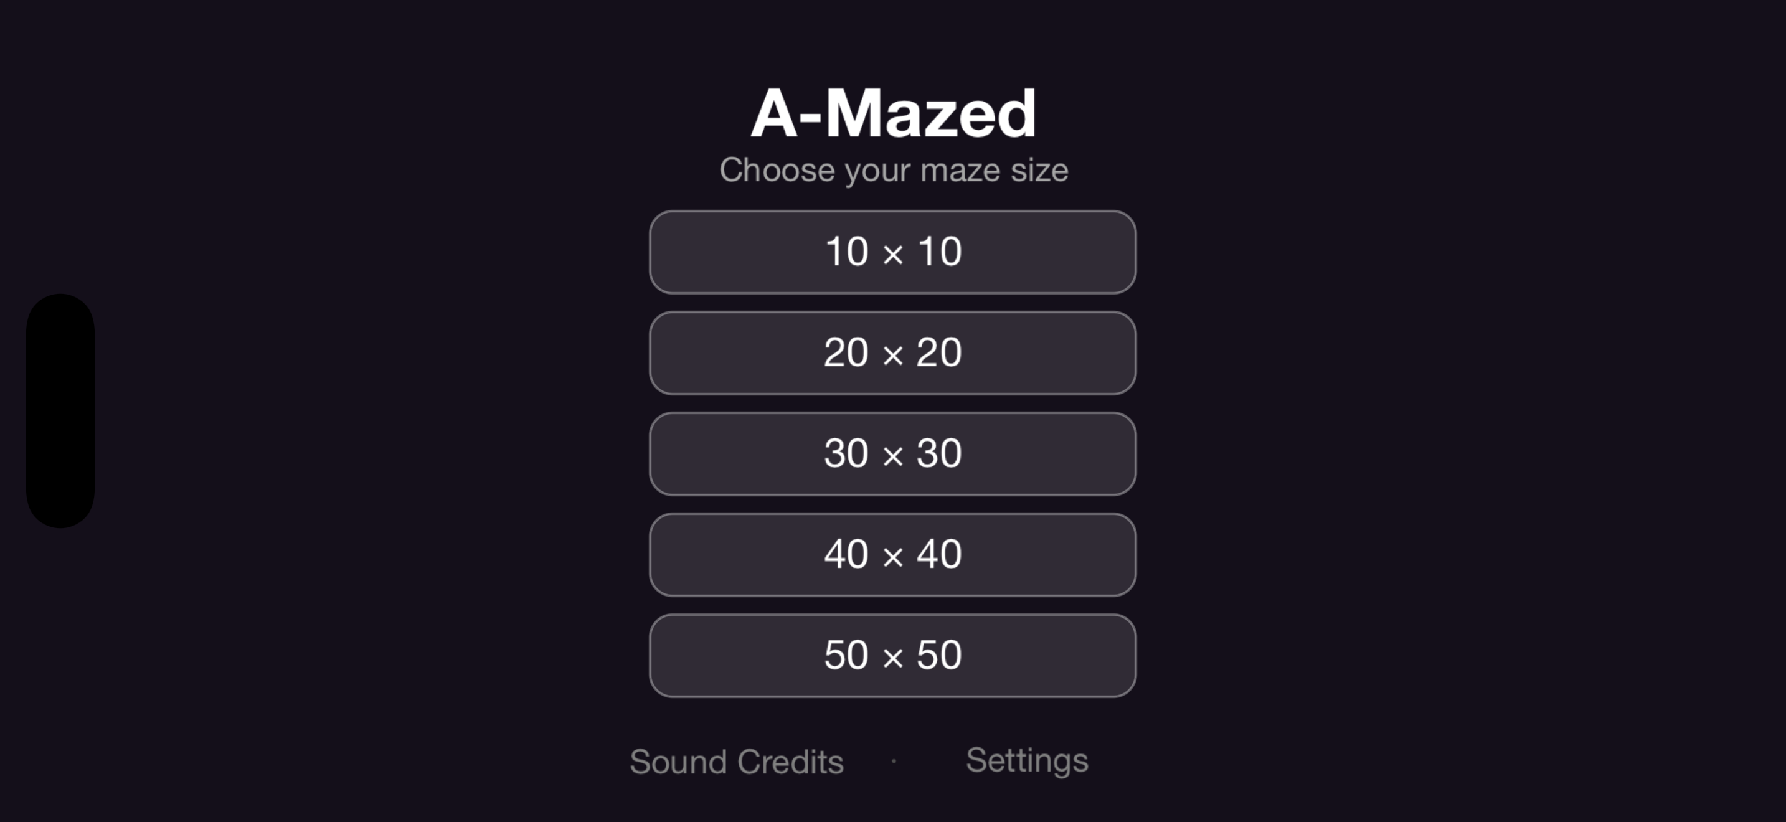1786x822 pixels.
Task: Click the × symbol in 50 × 50
Action: (x=893, y=658)
